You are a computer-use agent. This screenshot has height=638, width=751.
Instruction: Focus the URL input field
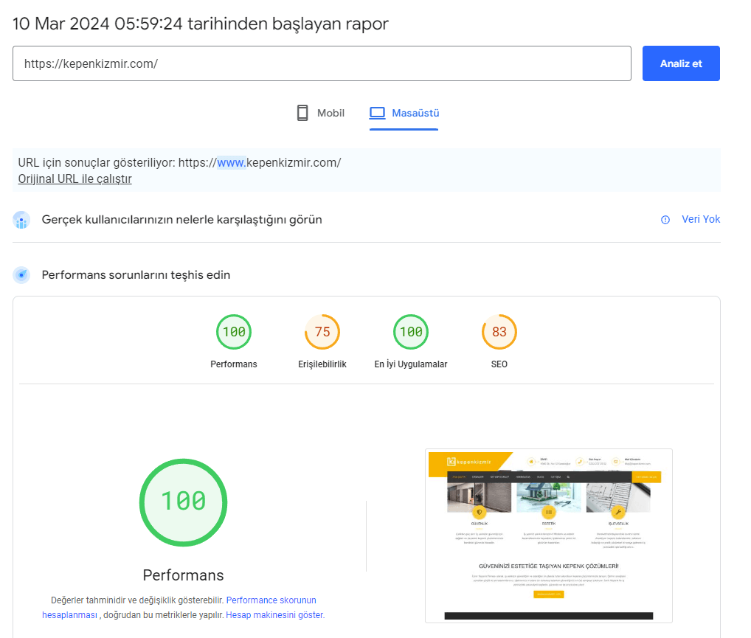point(322,63)
